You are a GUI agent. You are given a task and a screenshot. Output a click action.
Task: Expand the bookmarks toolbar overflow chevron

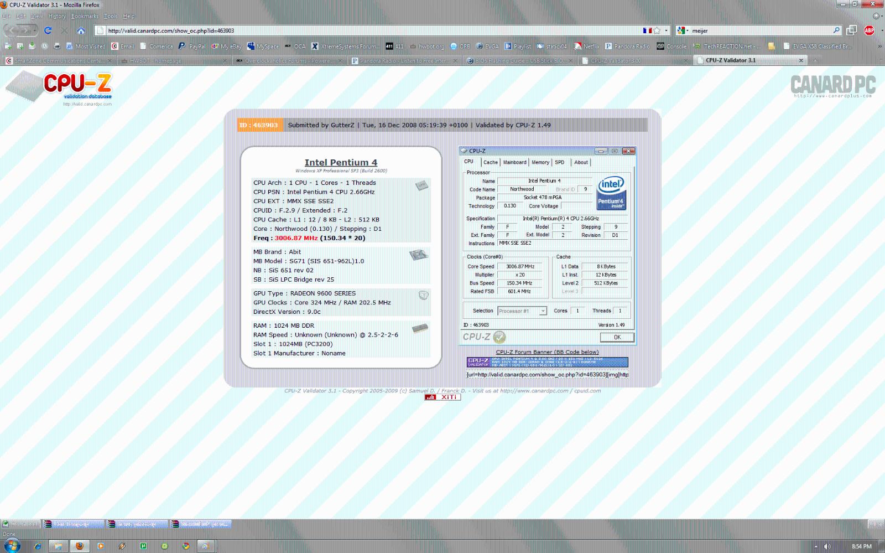pyautogui.click(x=879, y=46)
